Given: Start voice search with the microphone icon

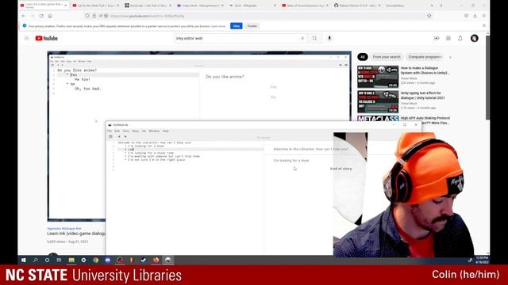Looking at the screenshot, I should click(x=329, y=38).
